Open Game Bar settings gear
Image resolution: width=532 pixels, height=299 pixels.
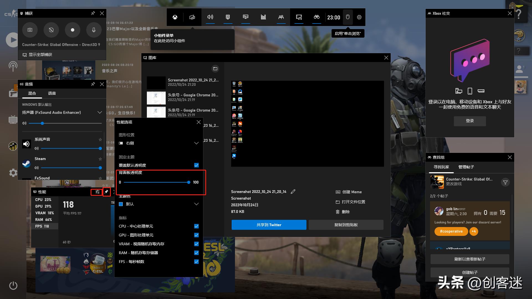[x=359, y=17]
